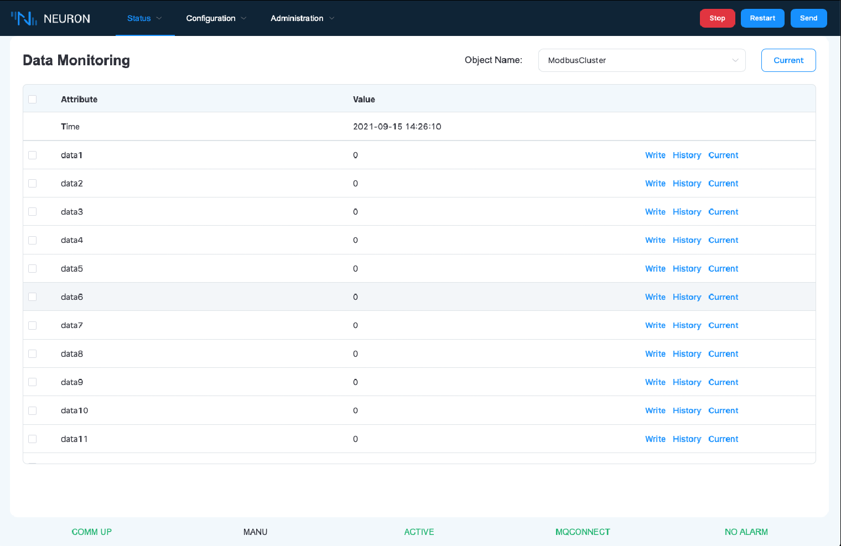Click Write link for data9
The width and height of the screenshot is (841, 546).
point(655,382)
